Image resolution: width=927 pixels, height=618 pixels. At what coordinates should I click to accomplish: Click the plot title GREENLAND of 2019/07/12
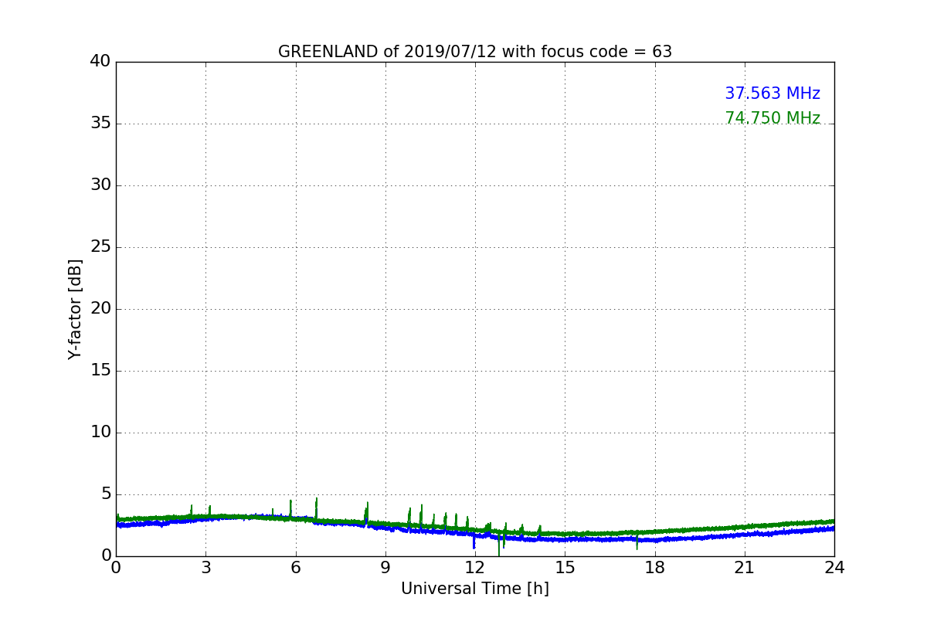[x=475, y=52]
